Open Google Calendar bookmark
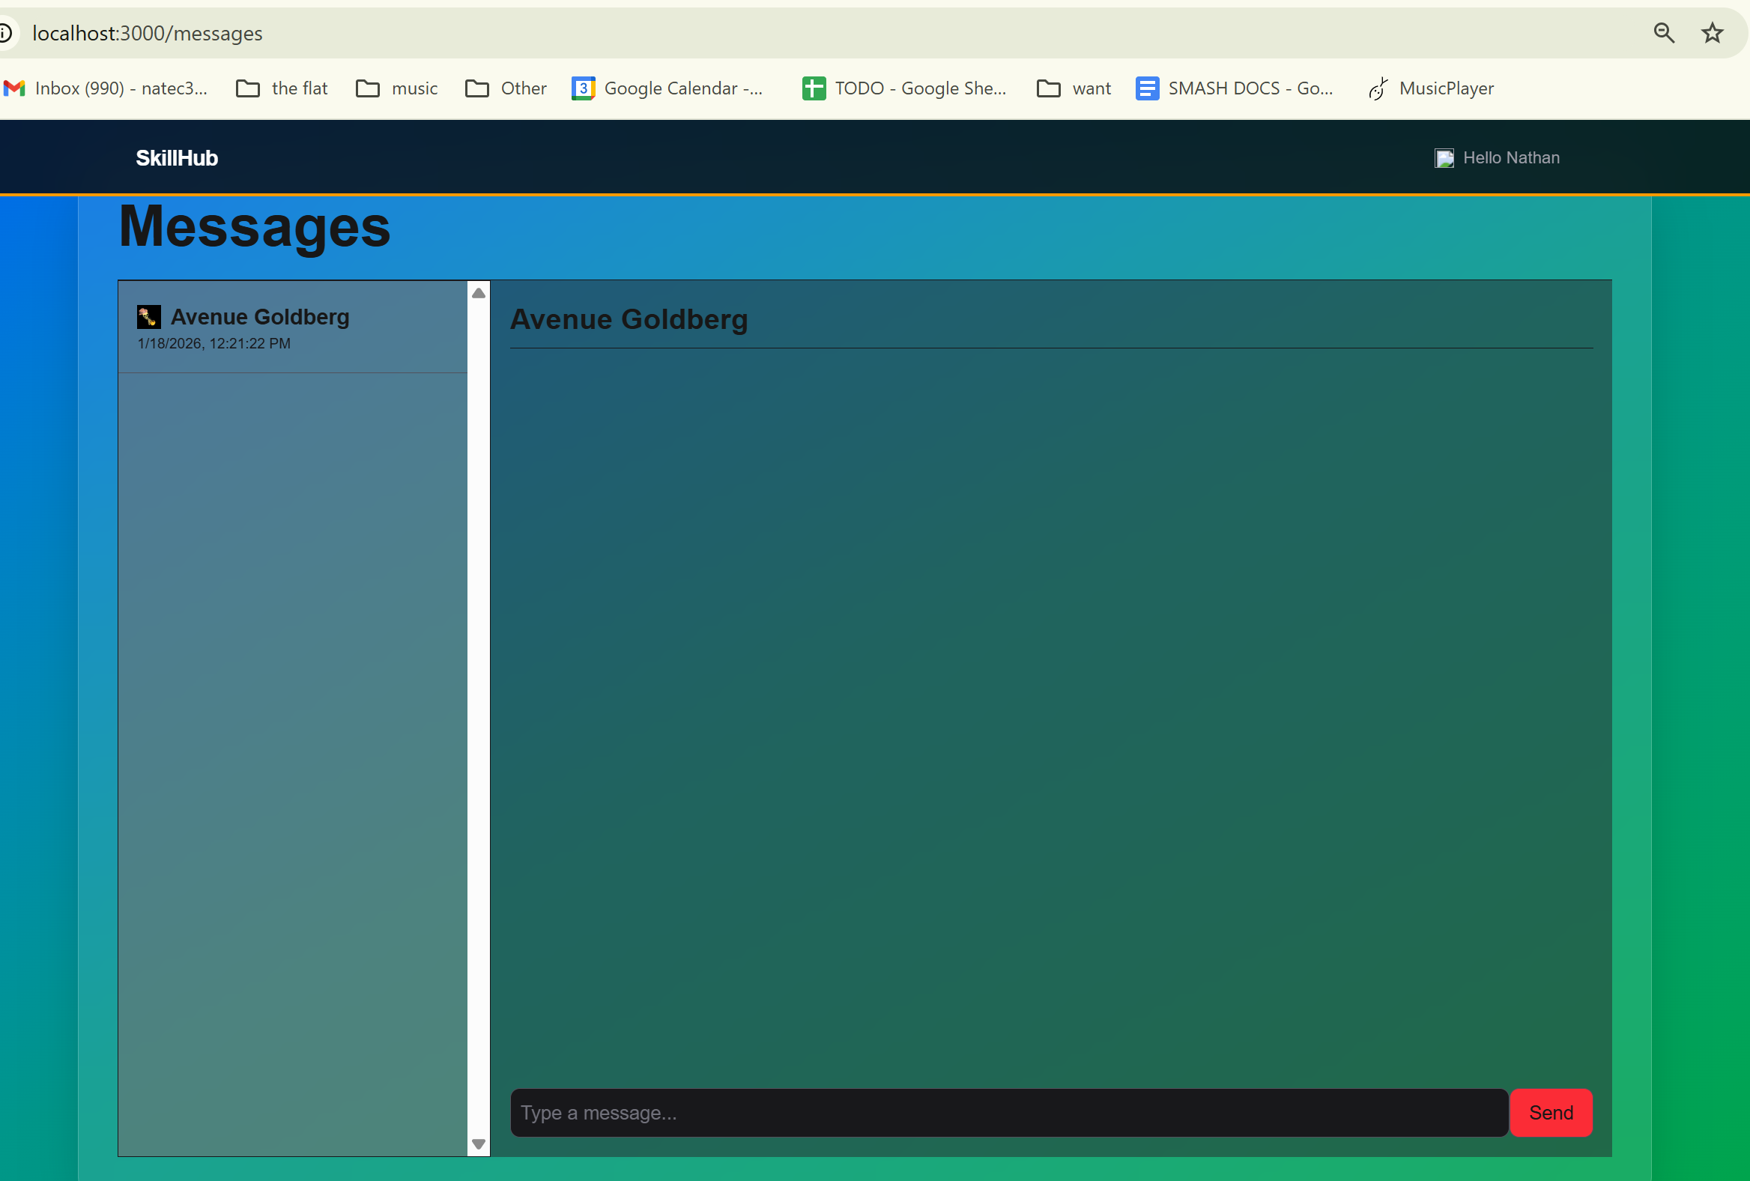This screenshot has height=1181, width=1750. coord(668,89)
